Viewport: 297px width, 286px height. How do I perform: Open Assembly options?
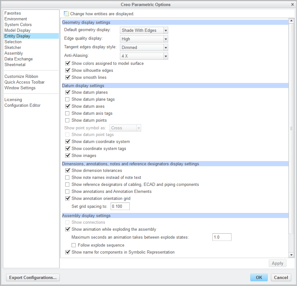click(x=14, y=53)
